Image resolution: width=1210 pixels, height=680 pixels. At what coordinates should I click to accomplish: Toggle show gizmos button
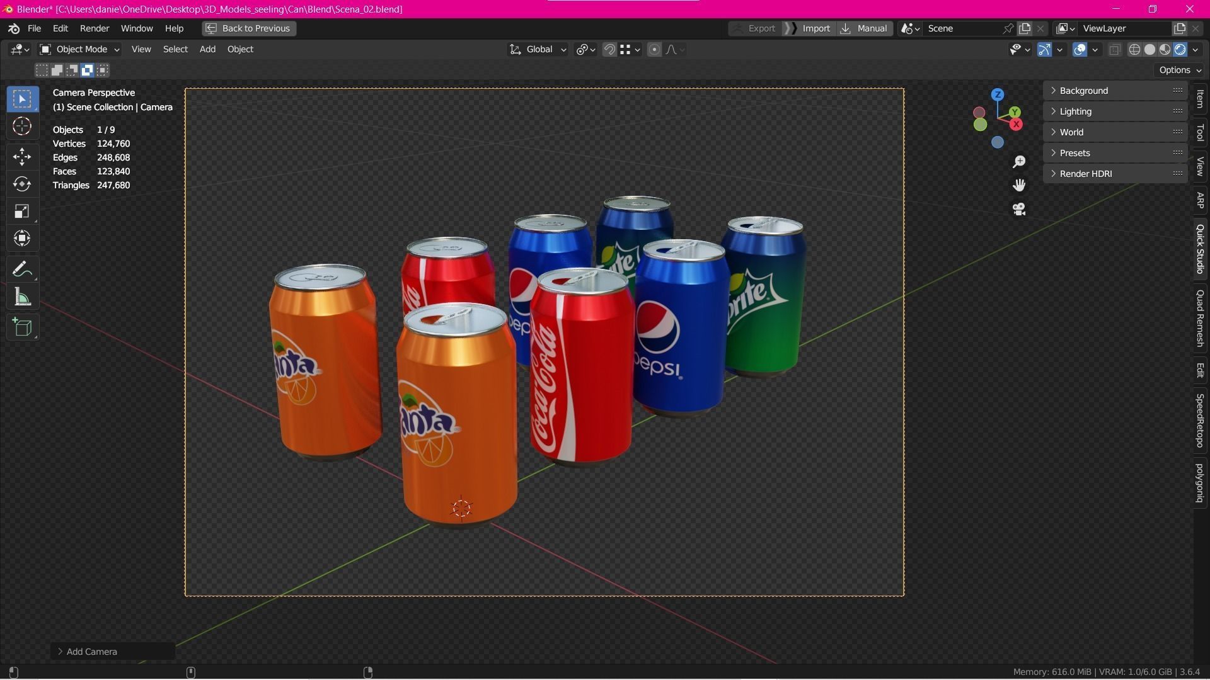point(1044,49)
